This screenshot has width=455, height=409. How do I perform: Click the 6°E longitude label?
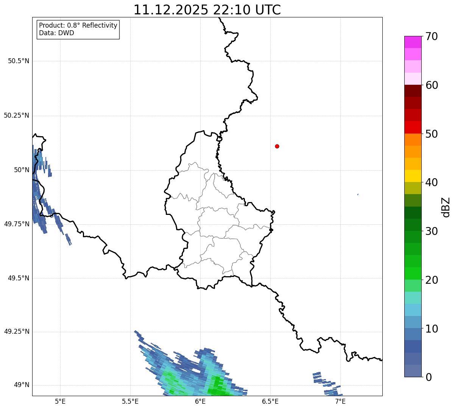(200, 401)
